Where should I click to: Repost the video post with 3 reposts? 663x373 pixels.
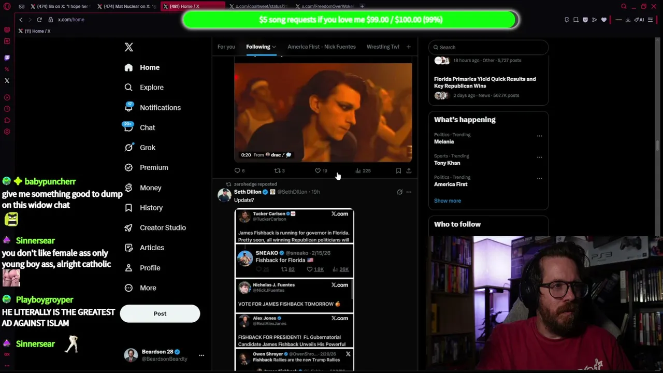click(x=280, y=170)
